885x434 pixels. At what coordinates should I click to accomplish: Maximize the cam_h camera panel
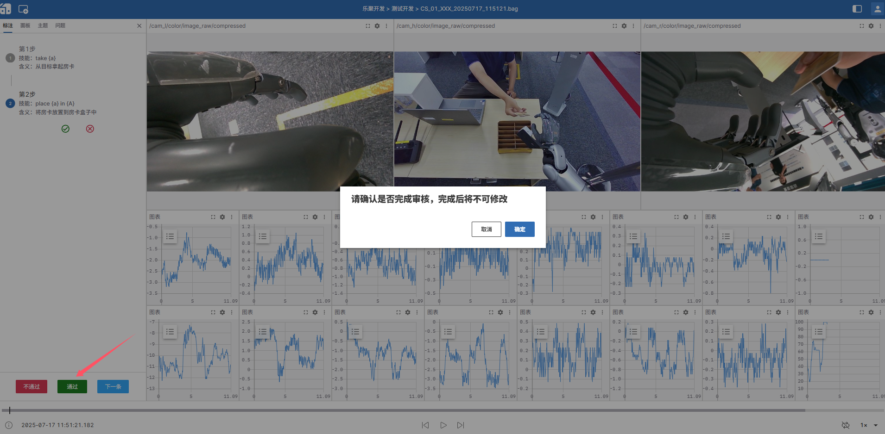click(615, 26)
